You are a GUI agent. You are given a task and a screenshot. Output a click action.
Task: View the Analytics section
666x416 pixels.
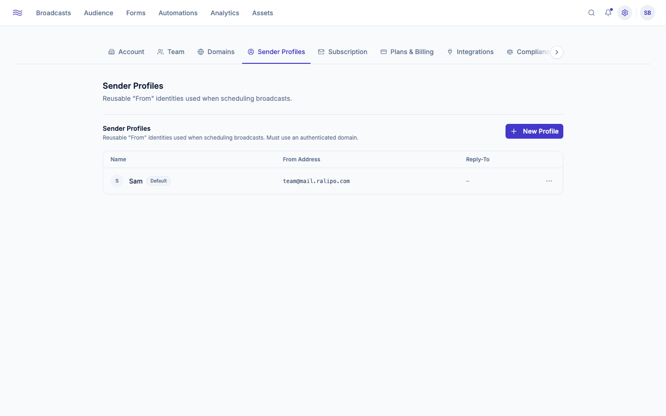(x=225, y=13)
